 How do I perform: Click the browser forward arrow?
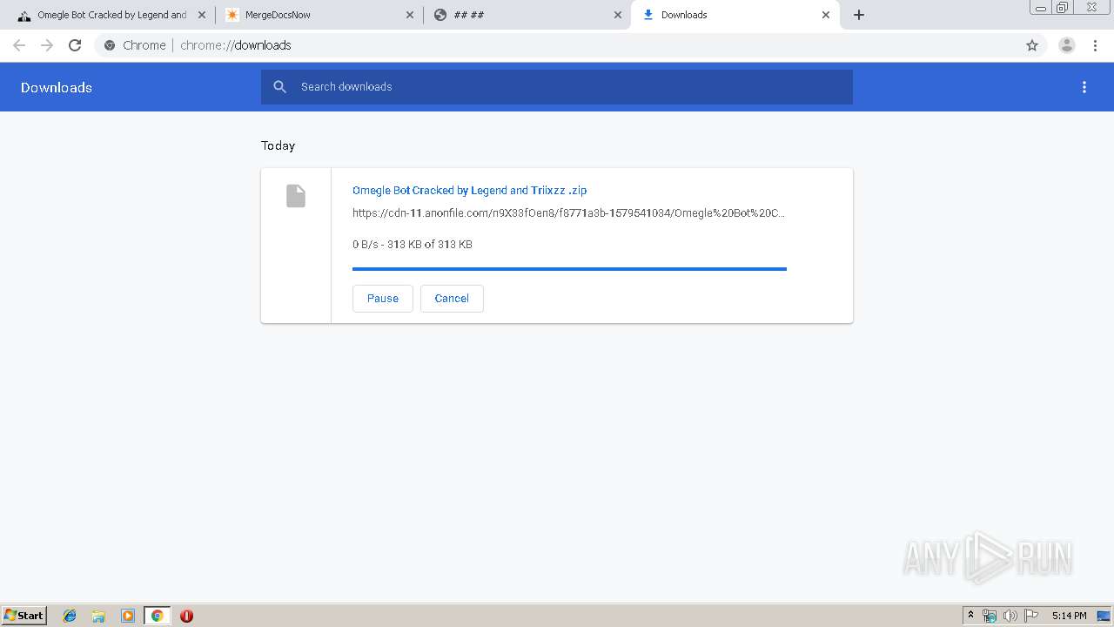coord(47,45)
